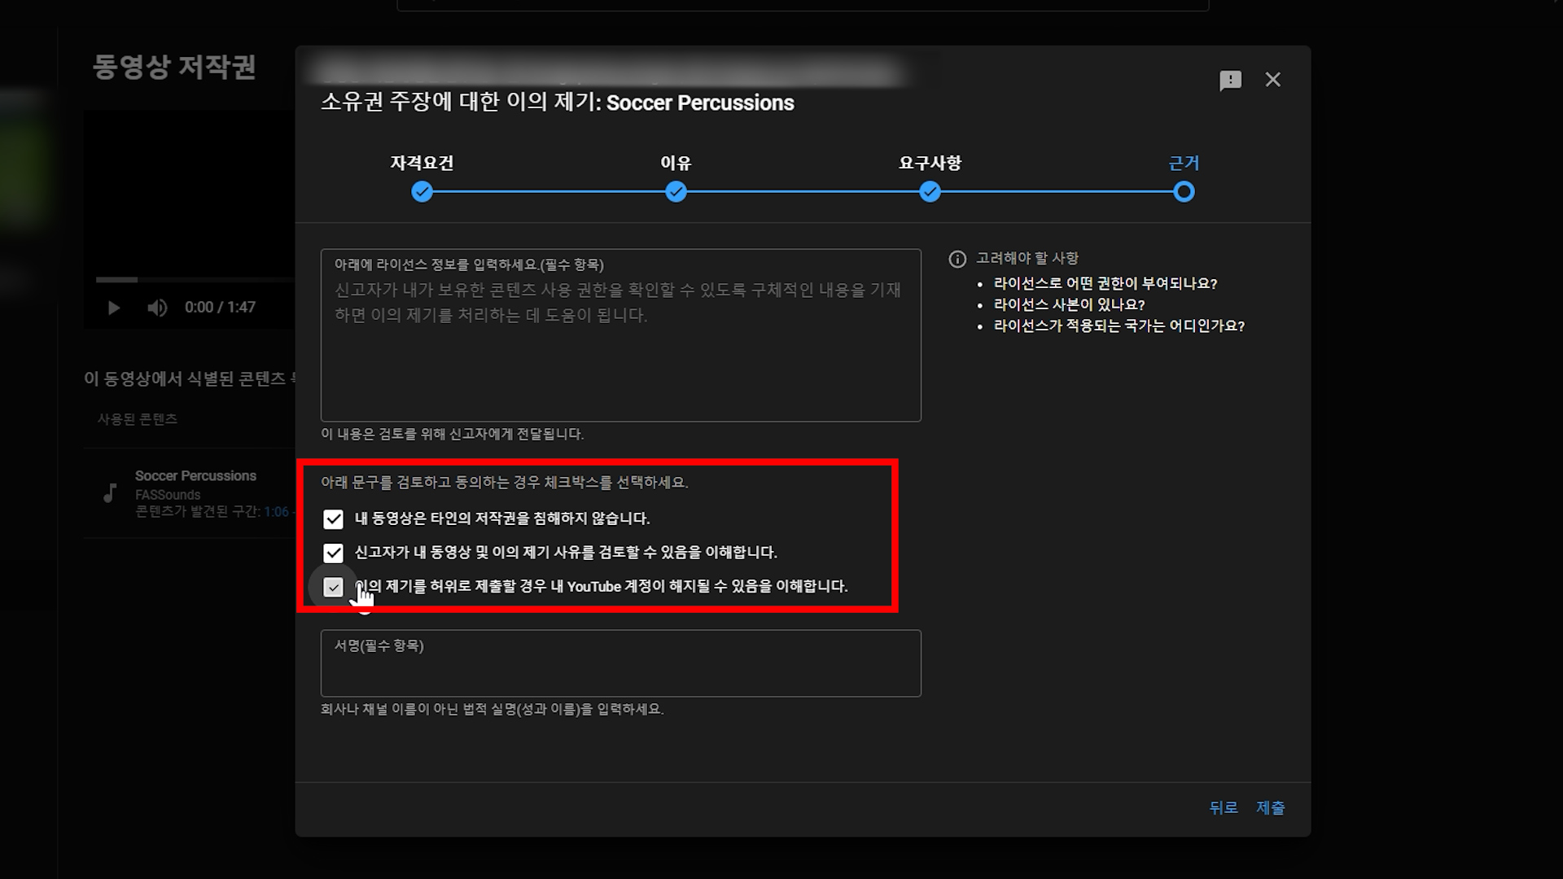Toggle YouTube 계정 해지 이해 checkbox
The height and width of the screenshot is (879, 1563).
point(333,587)
